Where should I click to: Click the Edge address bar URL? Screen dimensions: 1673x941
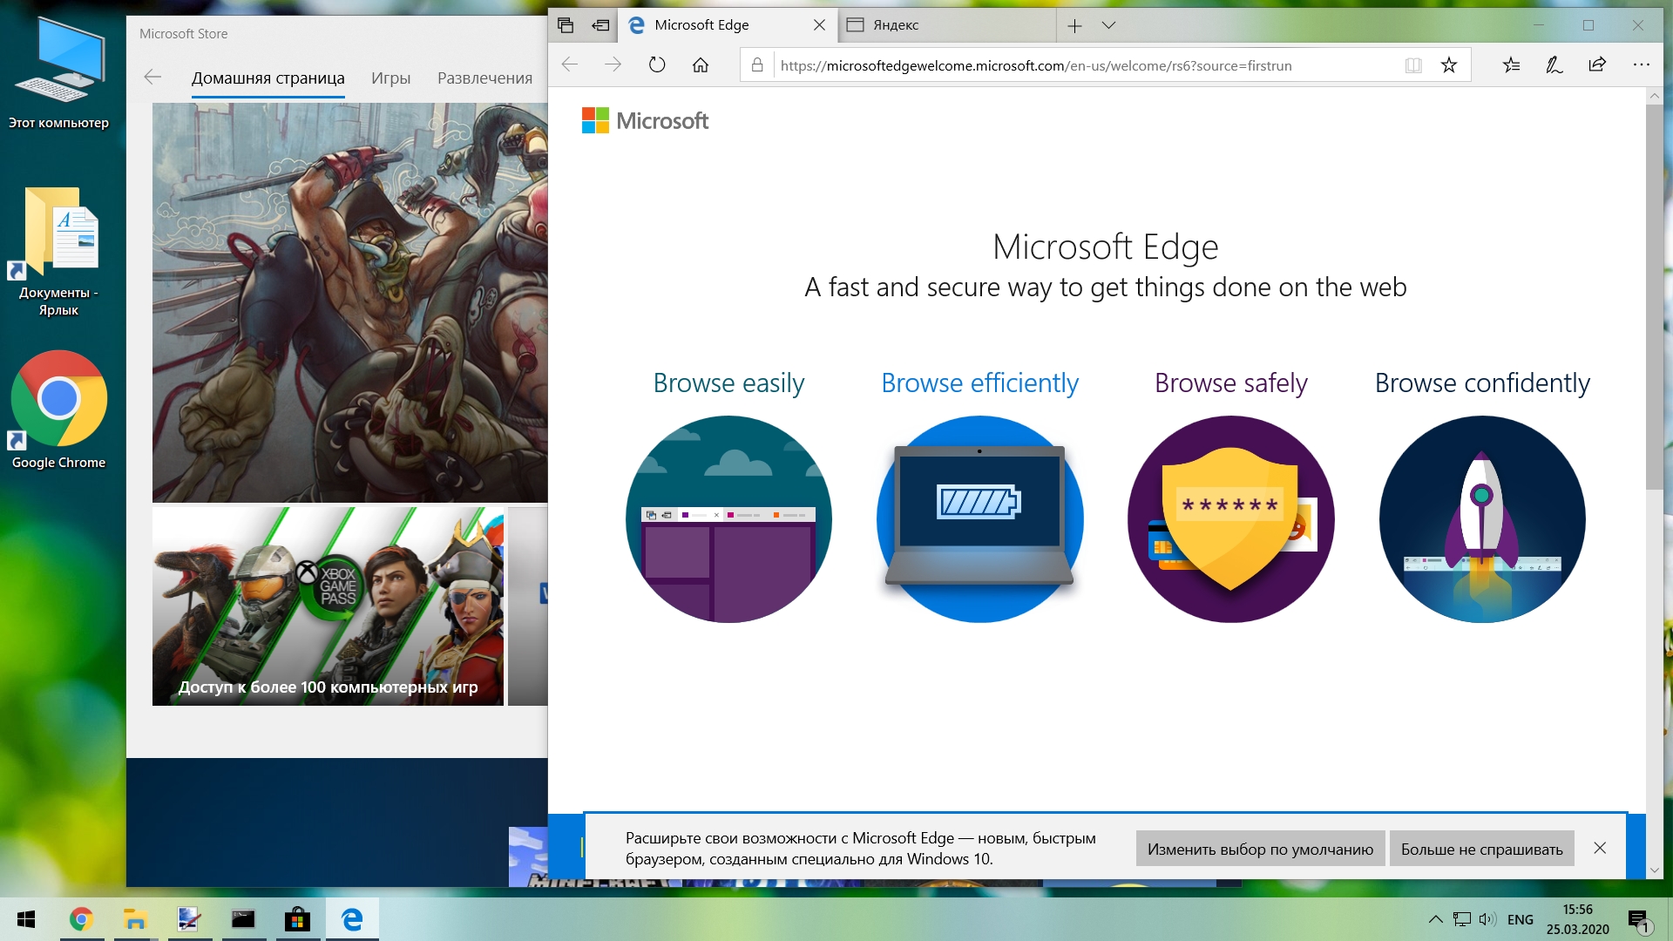1036,65
